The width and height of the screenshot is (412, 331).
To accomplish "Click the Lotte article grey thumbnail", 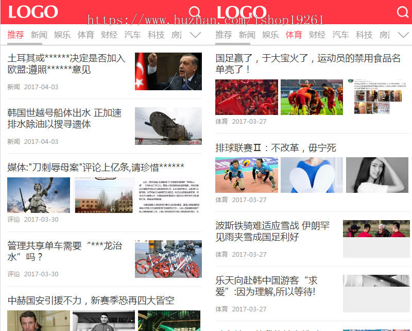I will (376, 293).
